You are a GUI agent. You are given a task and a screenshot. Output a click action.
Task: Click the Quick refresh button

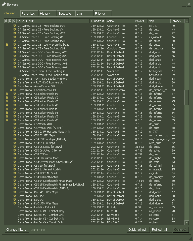click(x=138, y=230)
